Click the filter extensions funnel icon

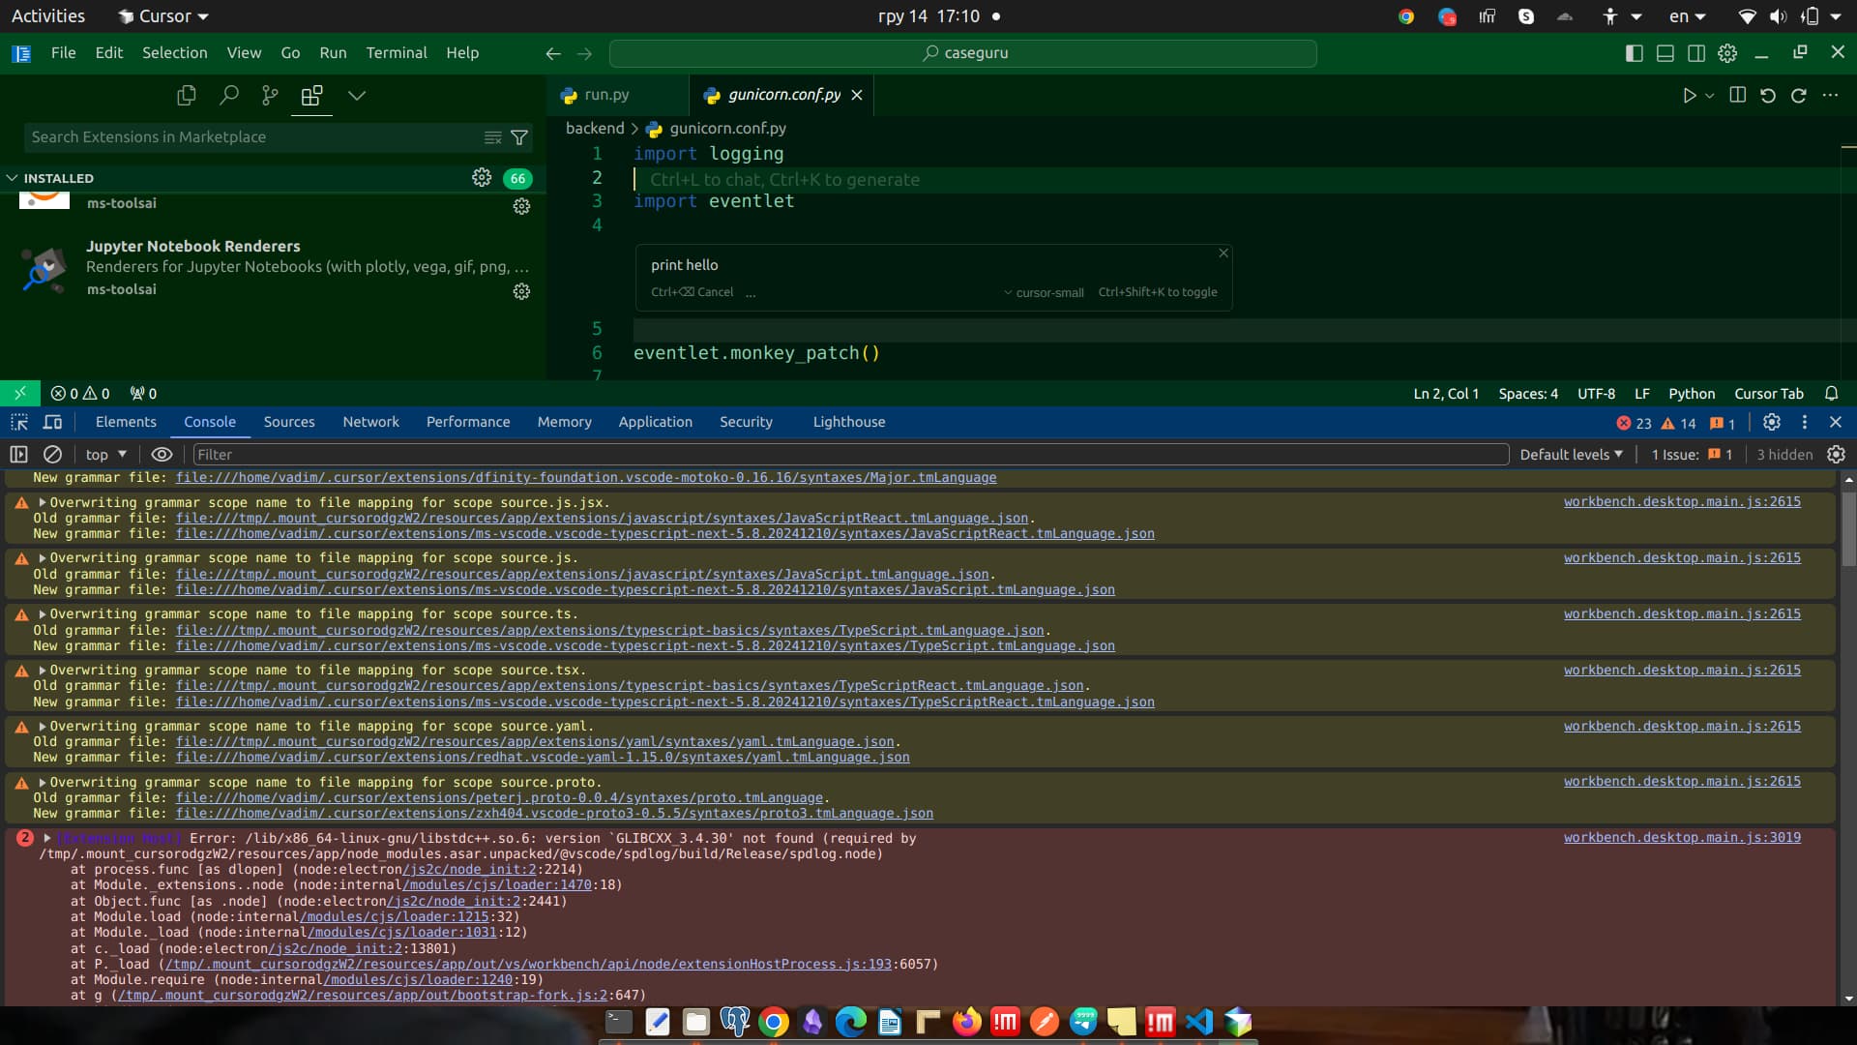pyautogui.click(x=519, y=137)
